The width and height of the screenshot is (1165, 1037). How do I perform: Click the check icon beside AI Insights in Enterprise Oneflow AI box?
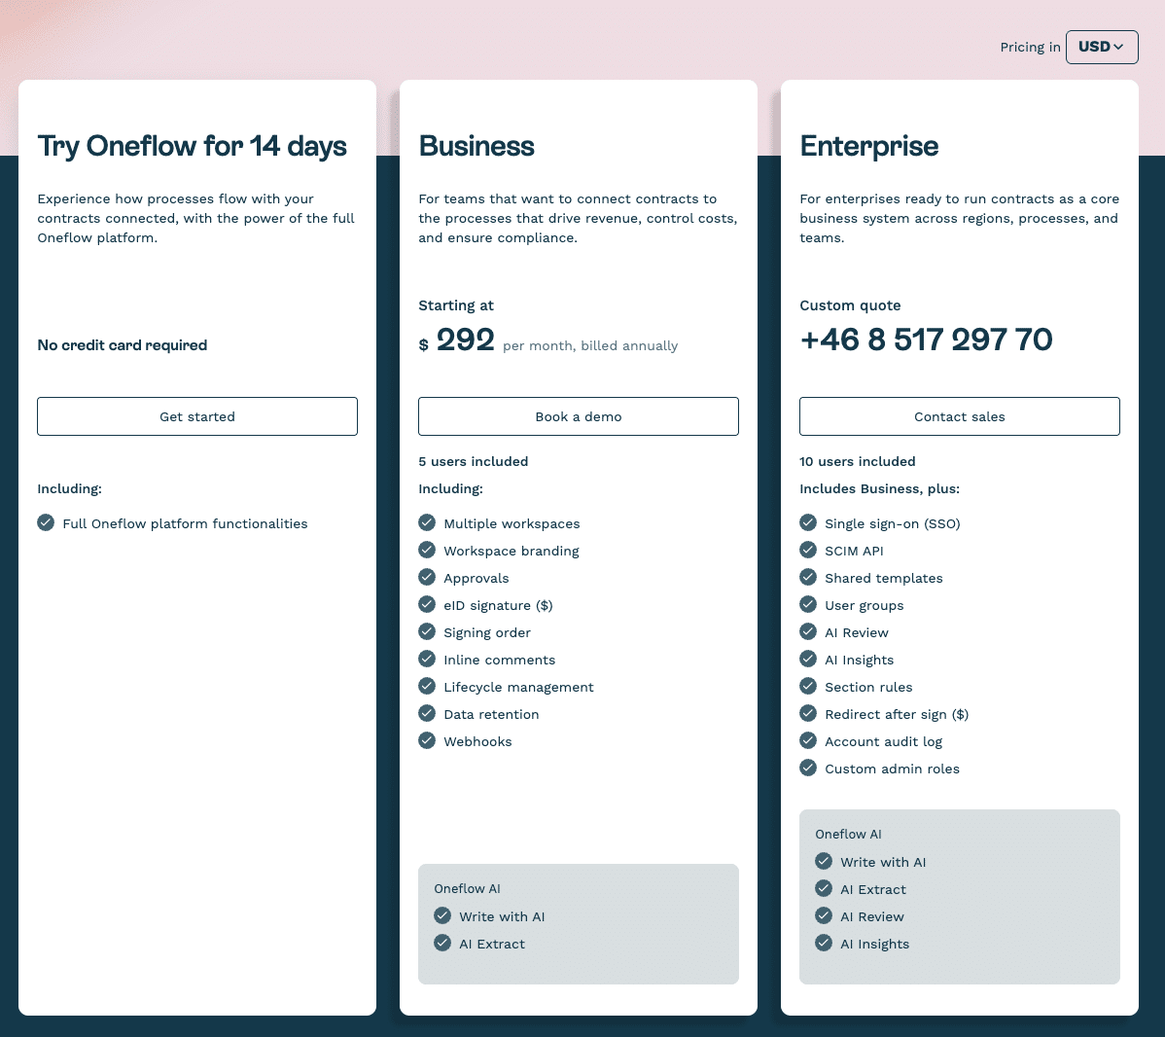click(x=824, y=943)
